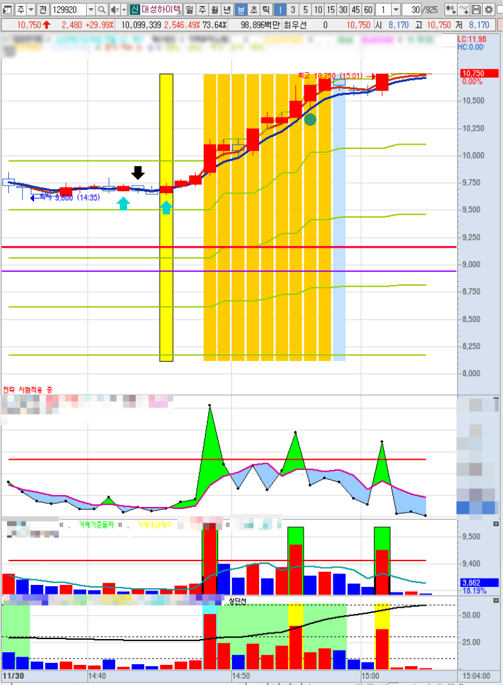
Task: Click the save chart floppy icon
Action: (x=477, y=9)
